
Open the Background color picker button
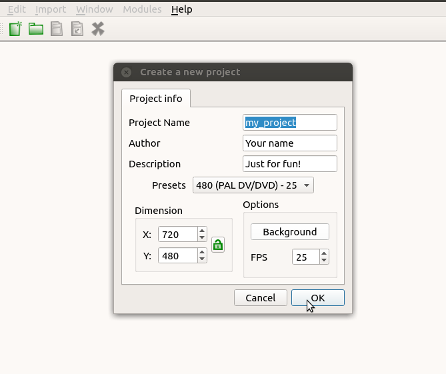point(290,232)
